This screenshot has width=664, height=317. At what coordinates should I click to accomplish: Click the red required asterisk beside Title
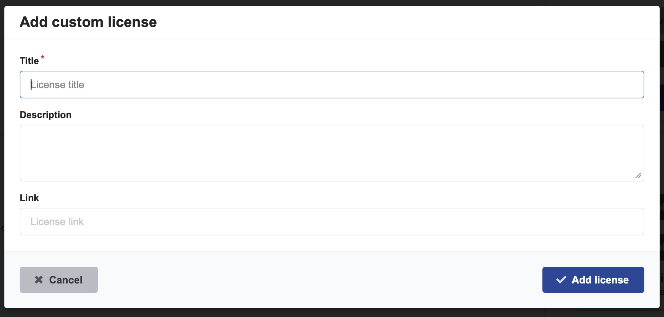tap(43, 58)
